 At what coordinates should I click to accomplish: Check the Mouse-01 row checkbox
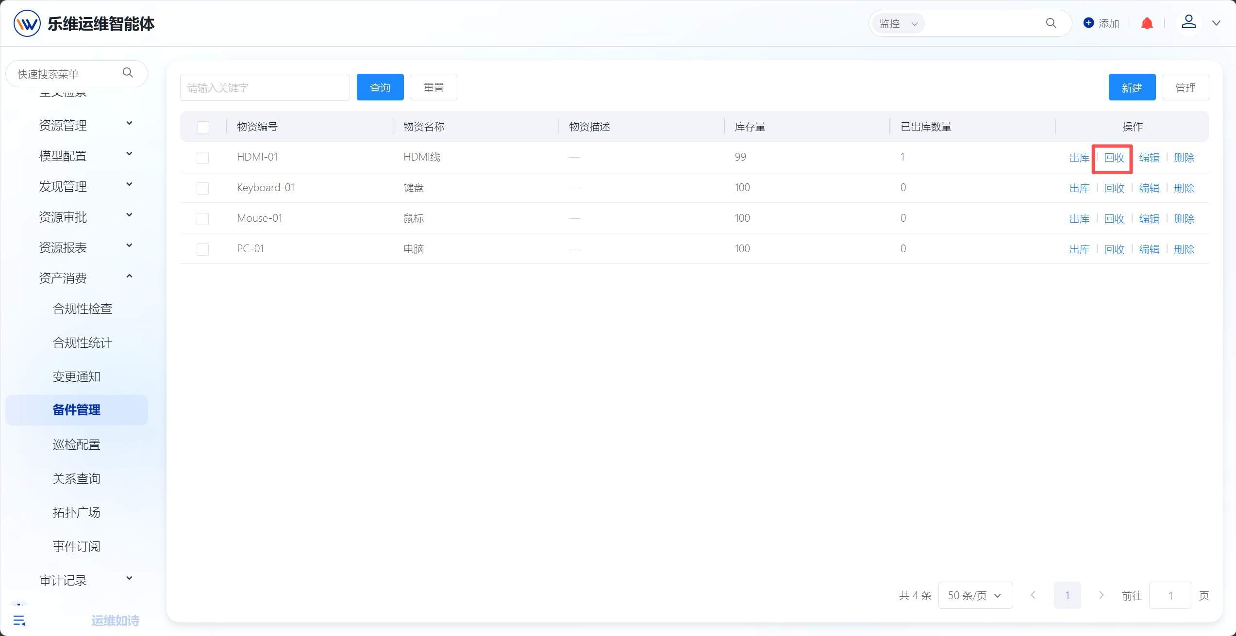click(x=203, y=219)
